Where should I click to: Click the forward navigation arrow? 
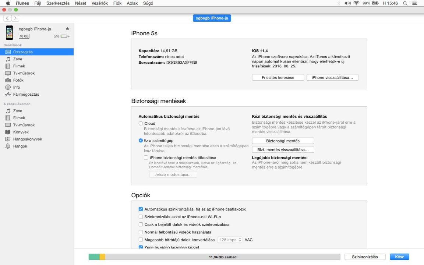15,18
